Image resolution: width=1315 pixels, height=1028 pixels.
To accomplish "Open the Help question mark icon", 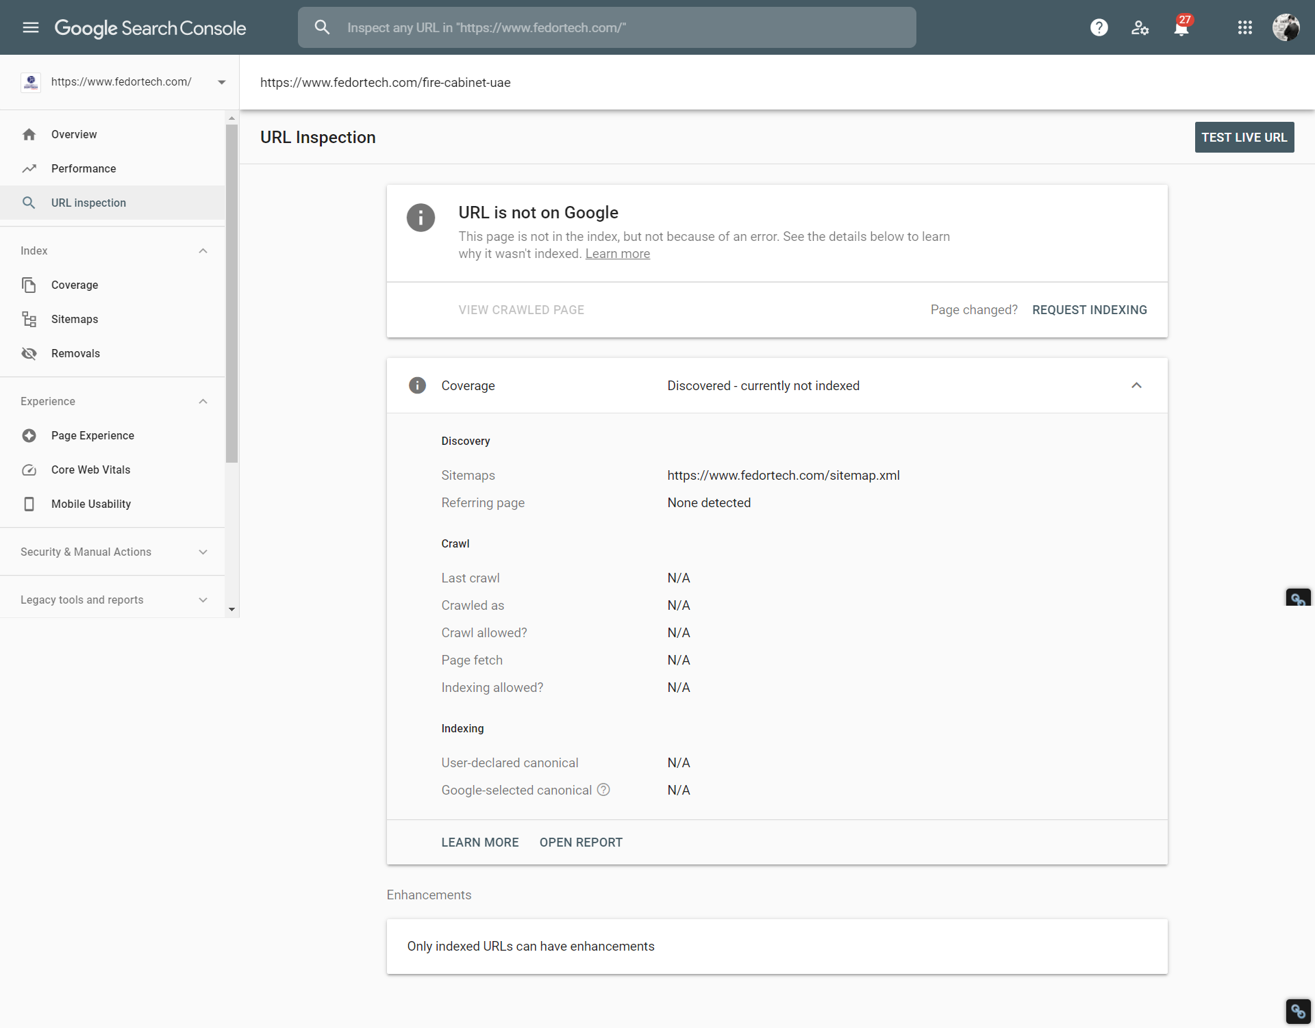I will (1099, 27).
